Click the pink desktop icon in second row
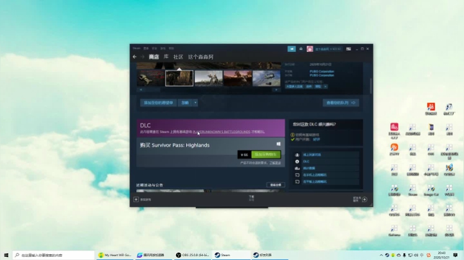The height and width of the screenshot is (260, 464). (x=394, y=127)
